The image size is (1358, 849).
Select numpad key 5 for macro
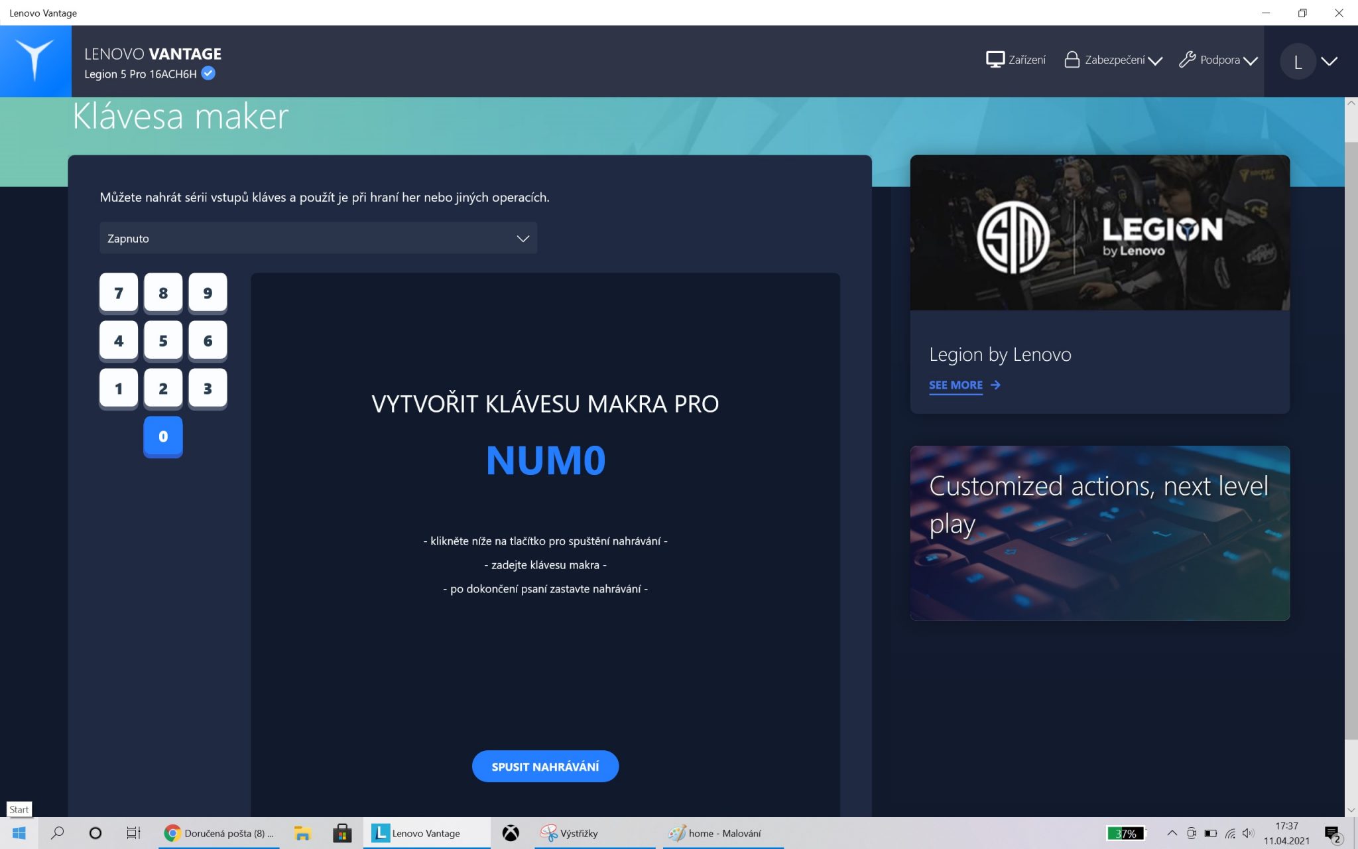click(163, 340)
